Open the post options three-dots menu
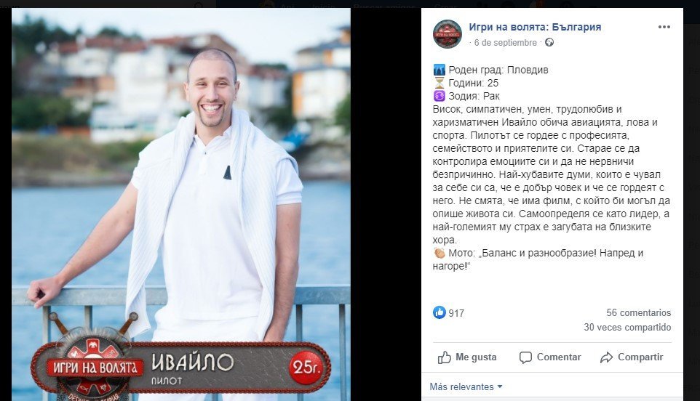 664,27
